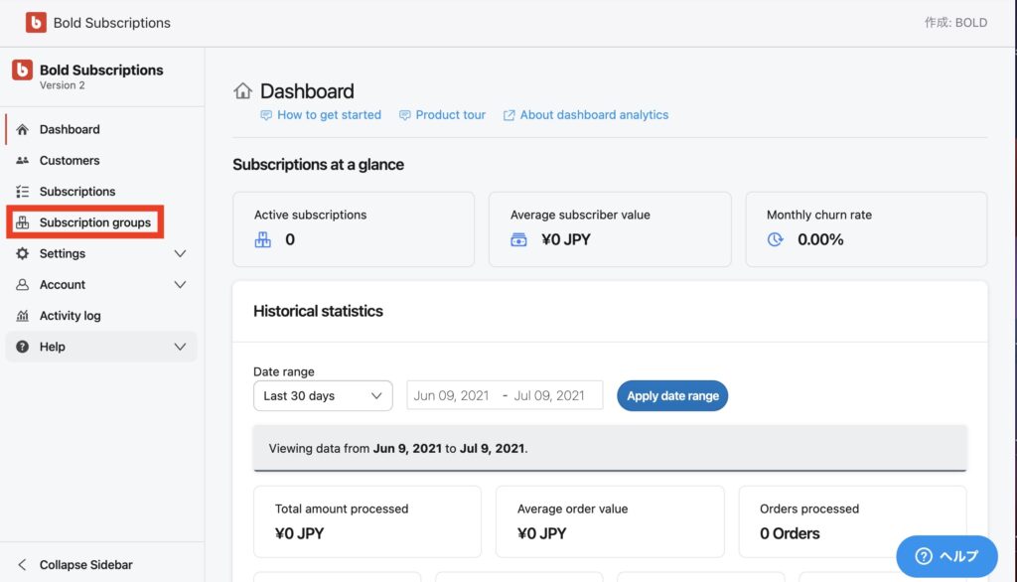The width and height of the screenshot is (1017, 582).
Task: Open the Customers page
Action: 70,160
